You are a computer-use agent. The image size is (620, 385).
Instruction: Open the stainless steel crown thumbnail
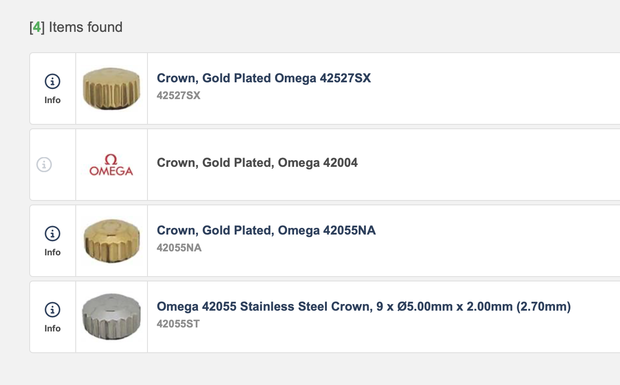pos(112,317)
